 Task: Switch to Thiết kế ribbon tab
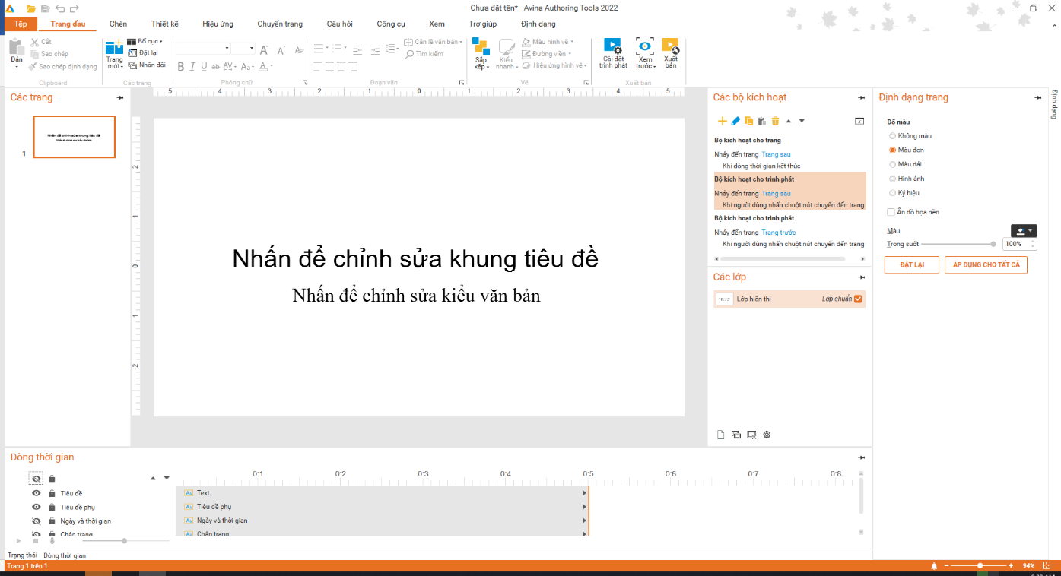(x=165, y=24)
